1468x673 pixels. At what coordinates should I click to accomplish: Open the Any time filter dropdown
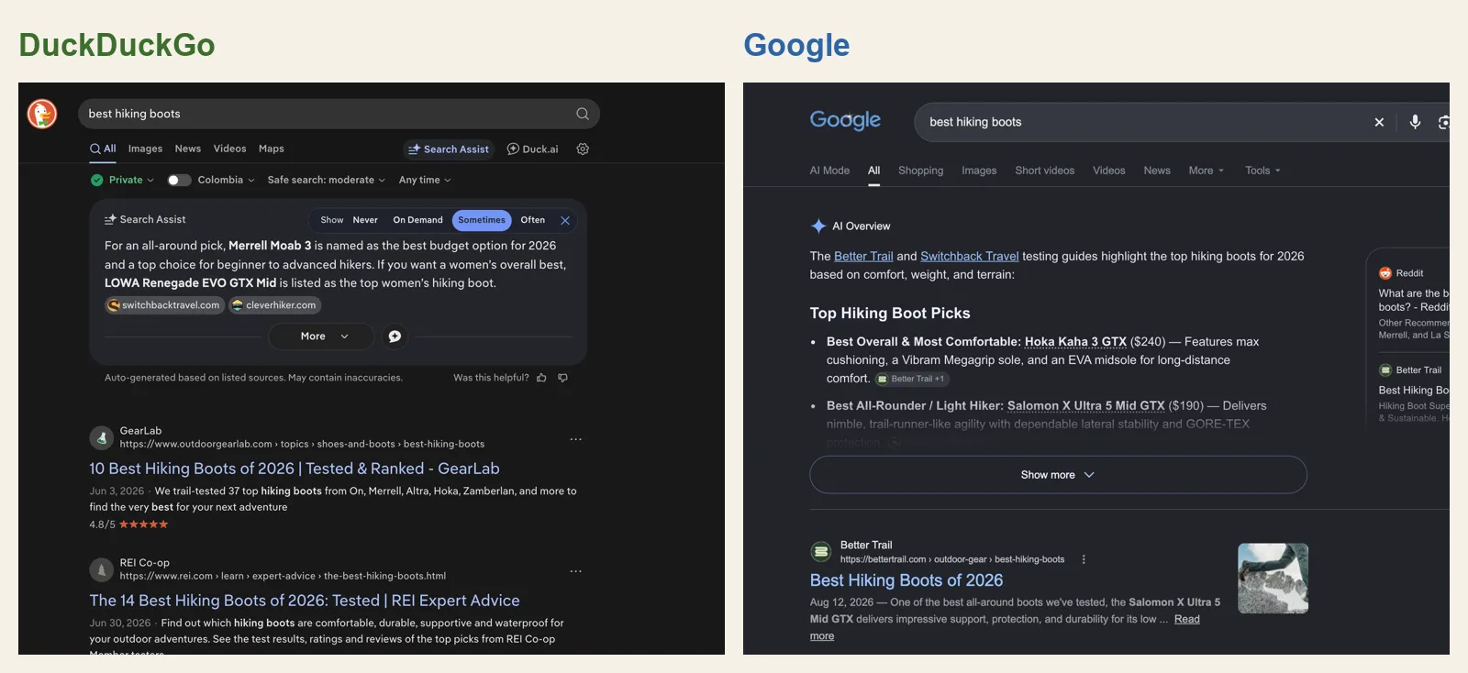pyautogui.click(x=425, y=181)
